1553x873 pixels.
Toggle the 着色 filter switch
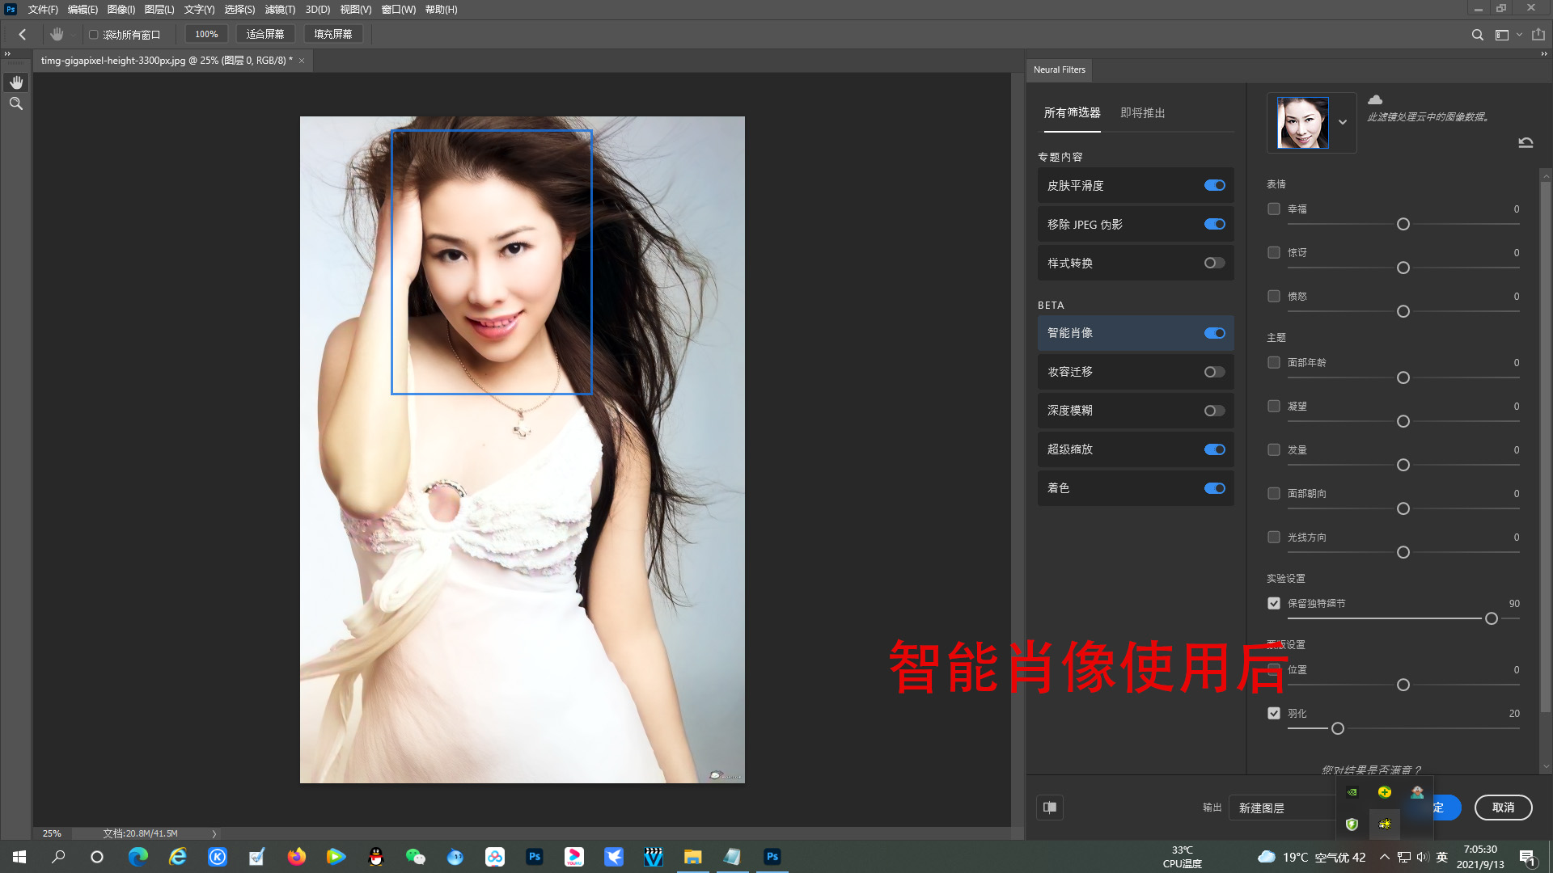coord(1214,488)
